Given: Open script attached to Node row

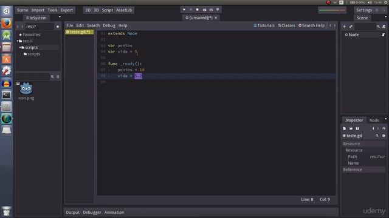Looking at the screenshot, I should (x=383, y=35).
